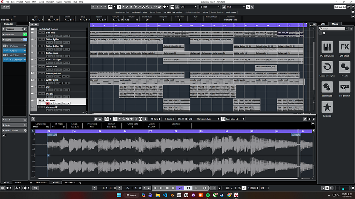The height and width of the screenshot is (199, 355).
Task: Select the Erase tool
Action: (131, 7)
